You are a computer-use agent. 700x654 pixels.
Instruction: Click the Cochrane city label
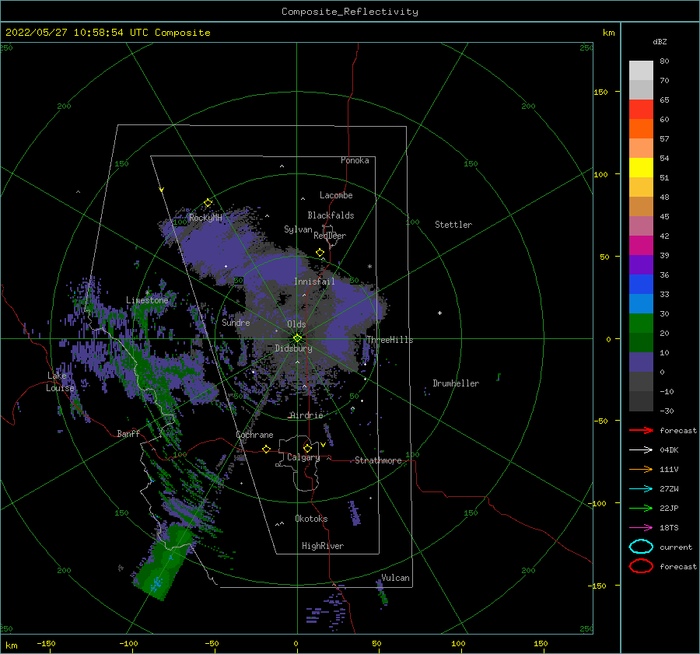tap(254, 435)
